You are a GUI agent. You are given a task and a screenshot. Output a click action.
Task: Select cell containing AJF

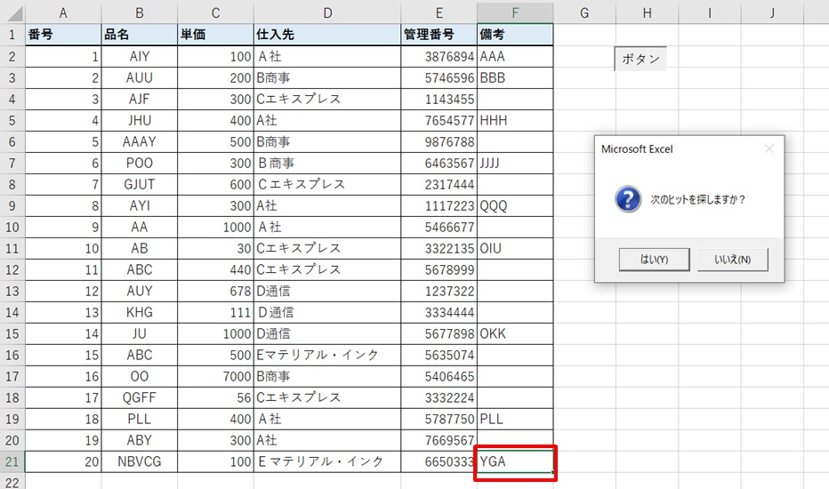coord(139,99)
